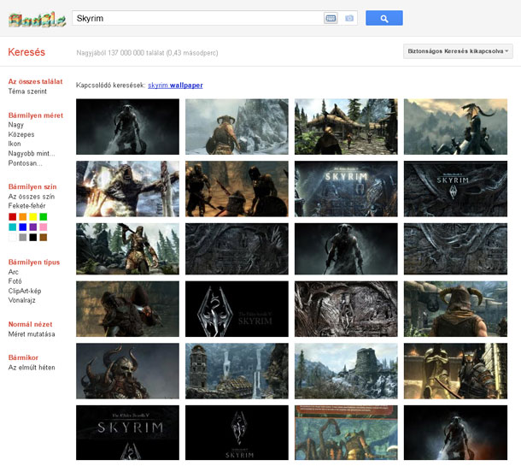Open thumbnail of small dragon emblem above SKYRIM
Screen dimensions: 521x466
pyautogui.click(x=237, y=433)
